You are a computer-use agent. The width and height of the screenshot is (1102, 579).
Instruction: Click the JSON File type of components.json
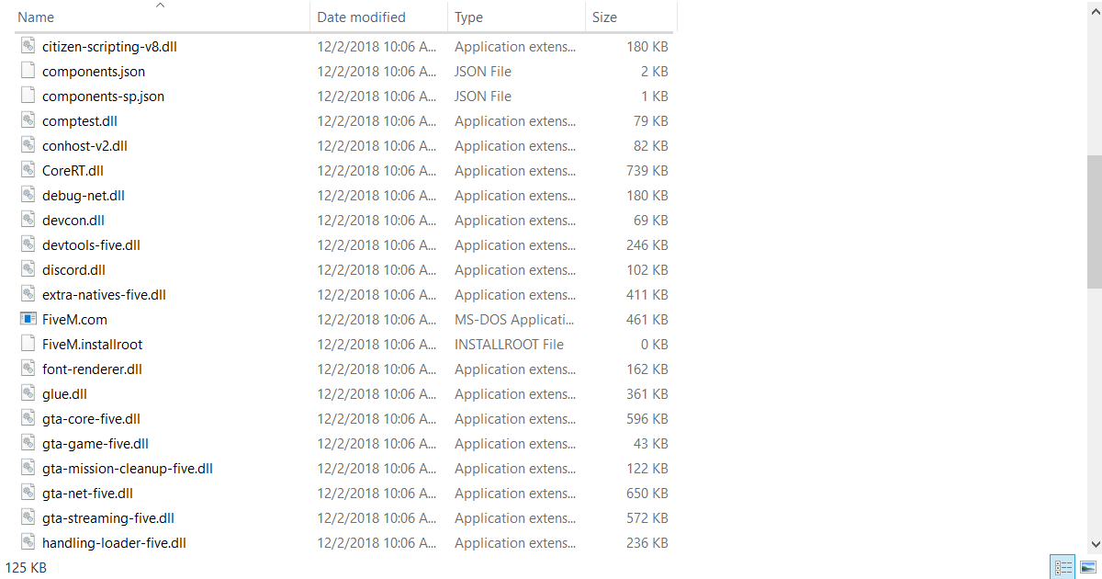[483, 72]
